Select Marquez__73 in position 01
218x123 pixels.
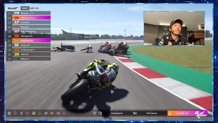pos(28,13)
